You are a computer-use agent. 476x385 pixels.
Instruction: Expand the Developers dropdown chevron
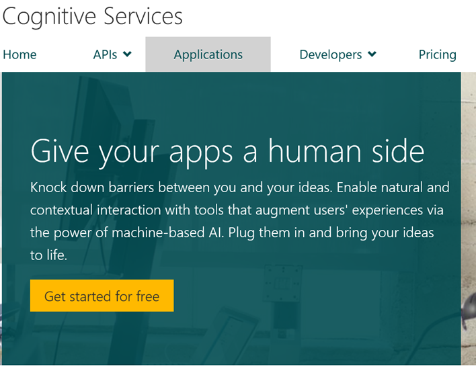[x=372, y=54]
